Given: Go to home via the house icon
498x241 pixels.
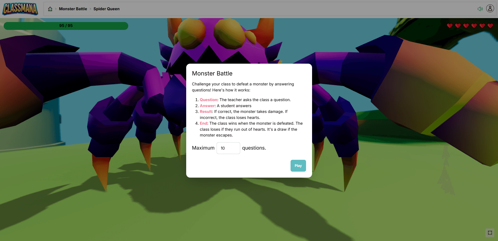Looking at the screenshot, I should coord(50,9).
